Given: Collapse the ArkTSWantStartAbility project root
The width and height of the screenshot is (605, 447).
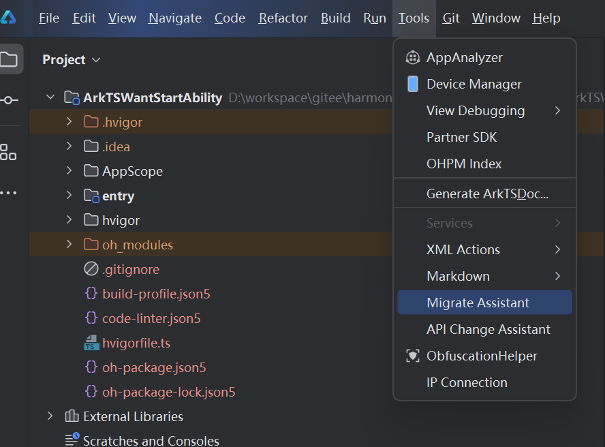Looking at the screenshot, I should tap(50, 97).
